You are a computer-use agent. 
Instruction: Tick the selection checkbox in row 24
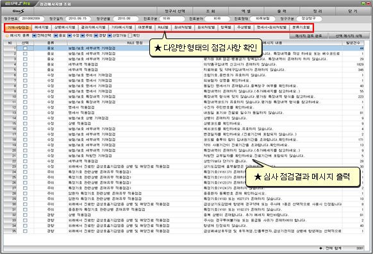pyautogui.click(x=25, y=172)
